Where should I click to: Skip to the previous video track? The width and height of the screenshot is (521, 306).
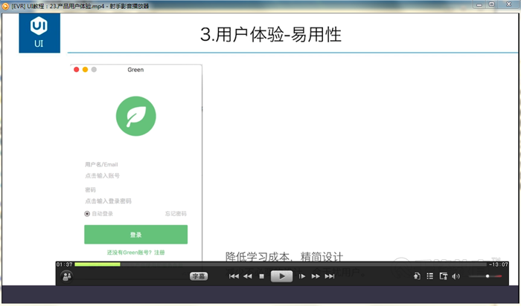pos(234,276)
